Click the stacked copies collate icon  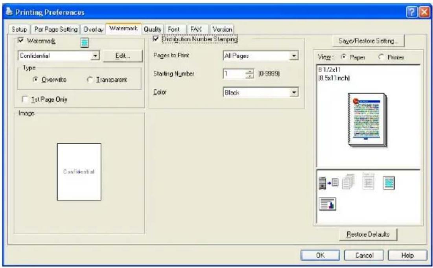(348, 181)
